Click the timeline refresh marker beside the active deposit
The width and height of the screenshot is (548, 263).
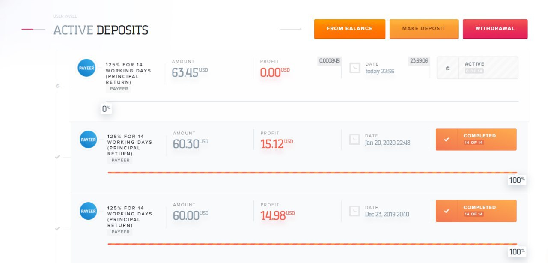[58, 86]
